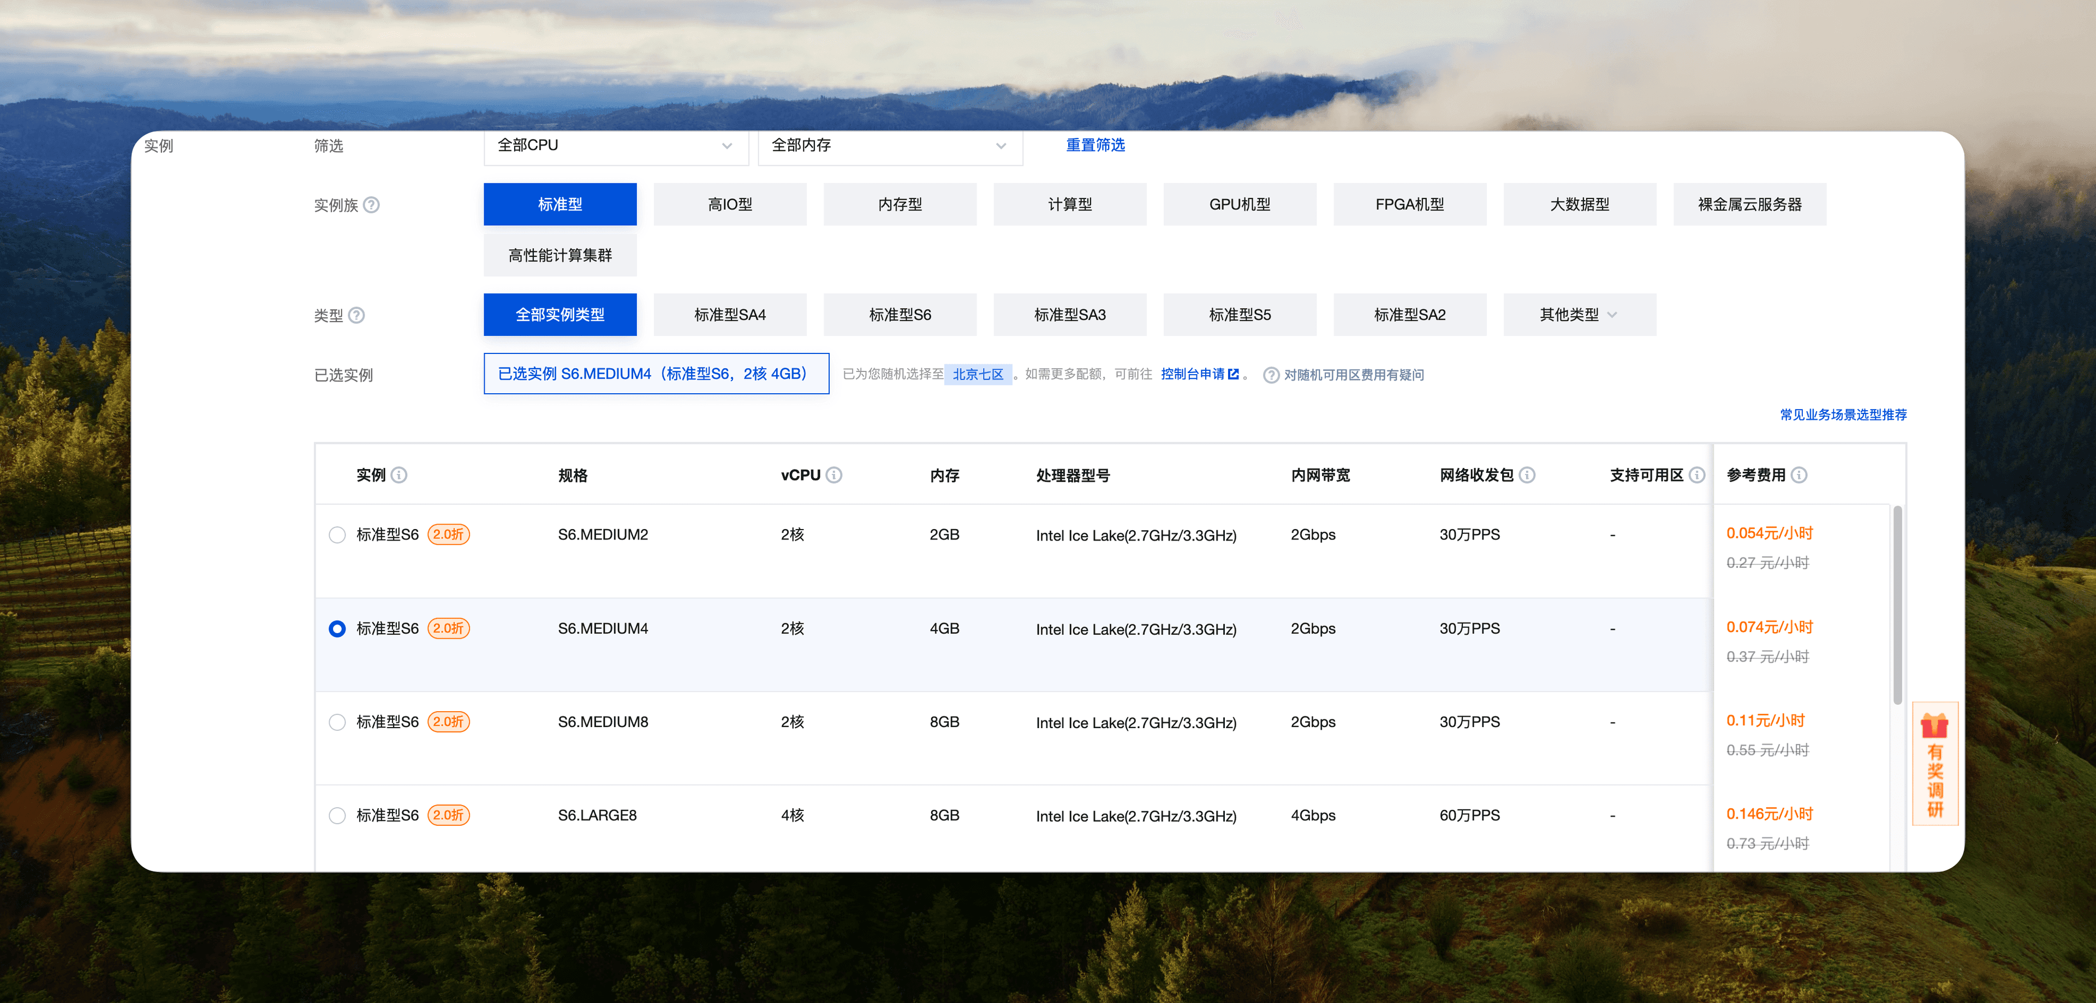Open the 全部CPU dropdown
This screenshot has width=2096, height=1003.
coord(615,146)
